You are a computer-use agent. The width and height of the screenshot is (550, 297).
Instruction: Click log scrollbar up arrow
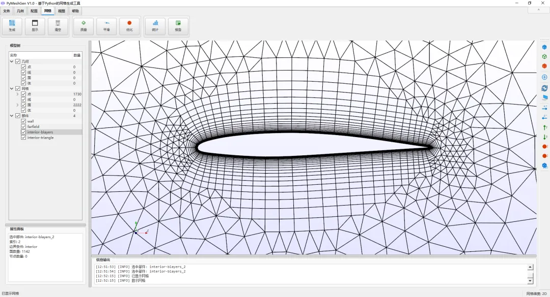530,268
